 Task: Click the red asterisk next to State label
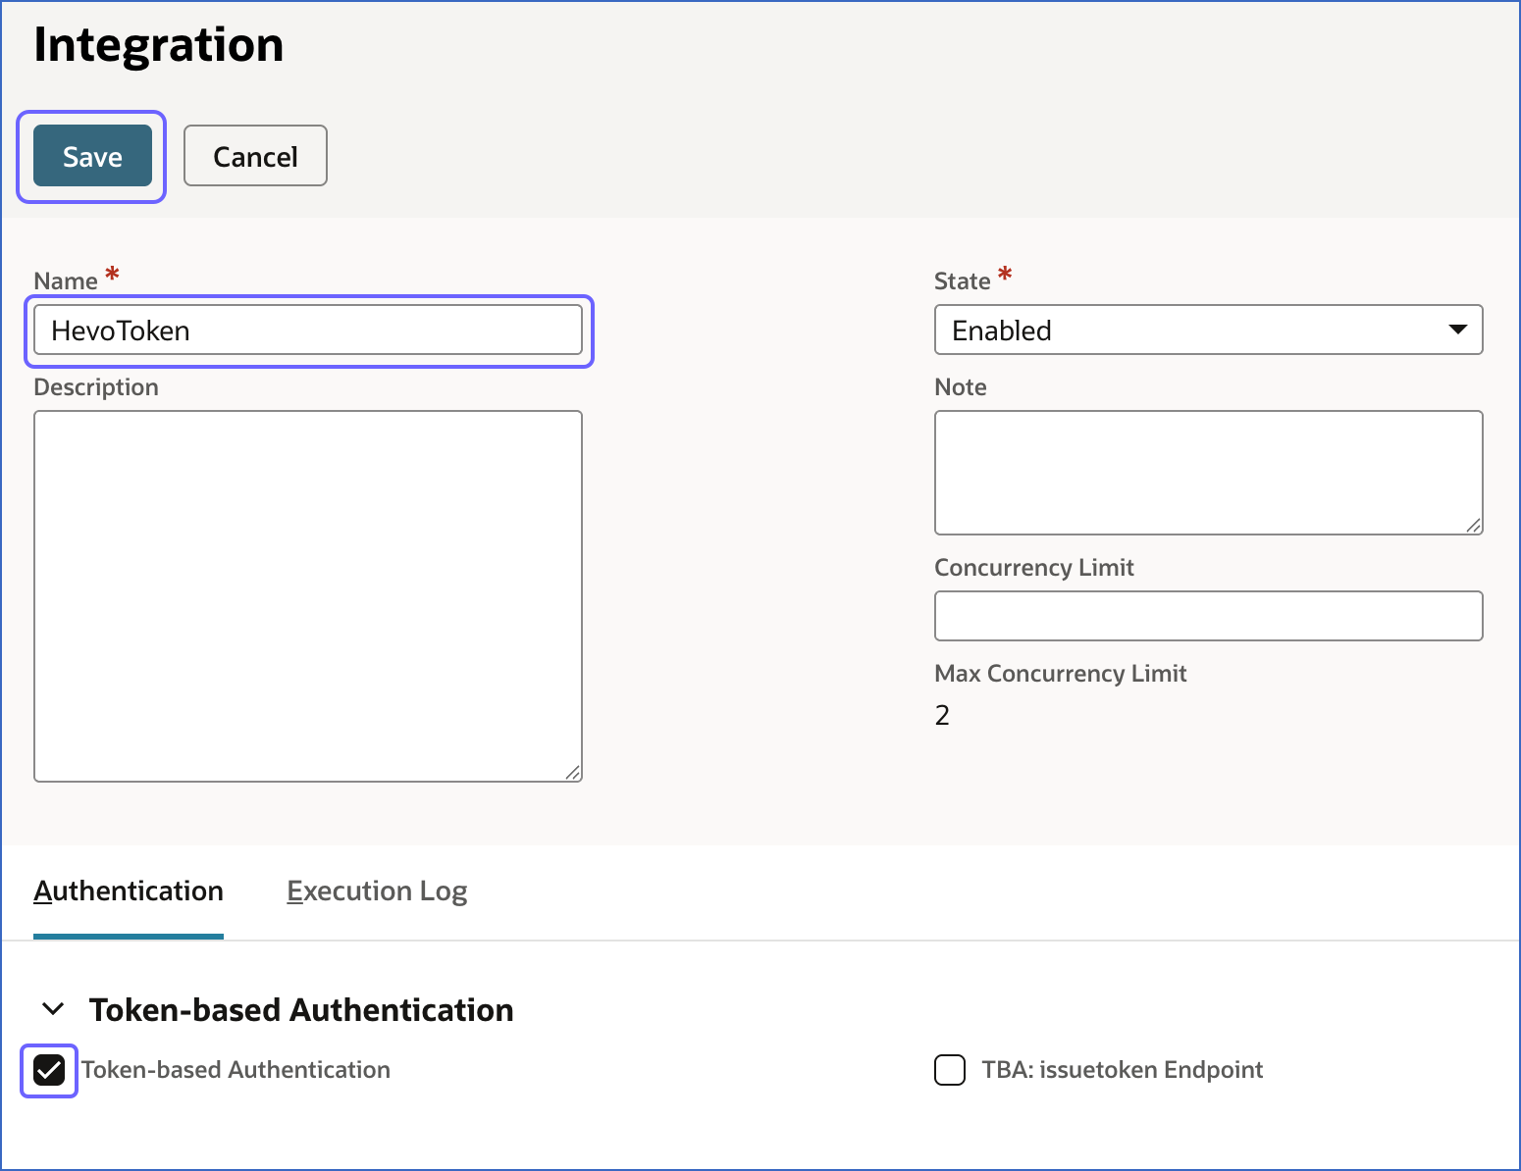(1004, 275)
